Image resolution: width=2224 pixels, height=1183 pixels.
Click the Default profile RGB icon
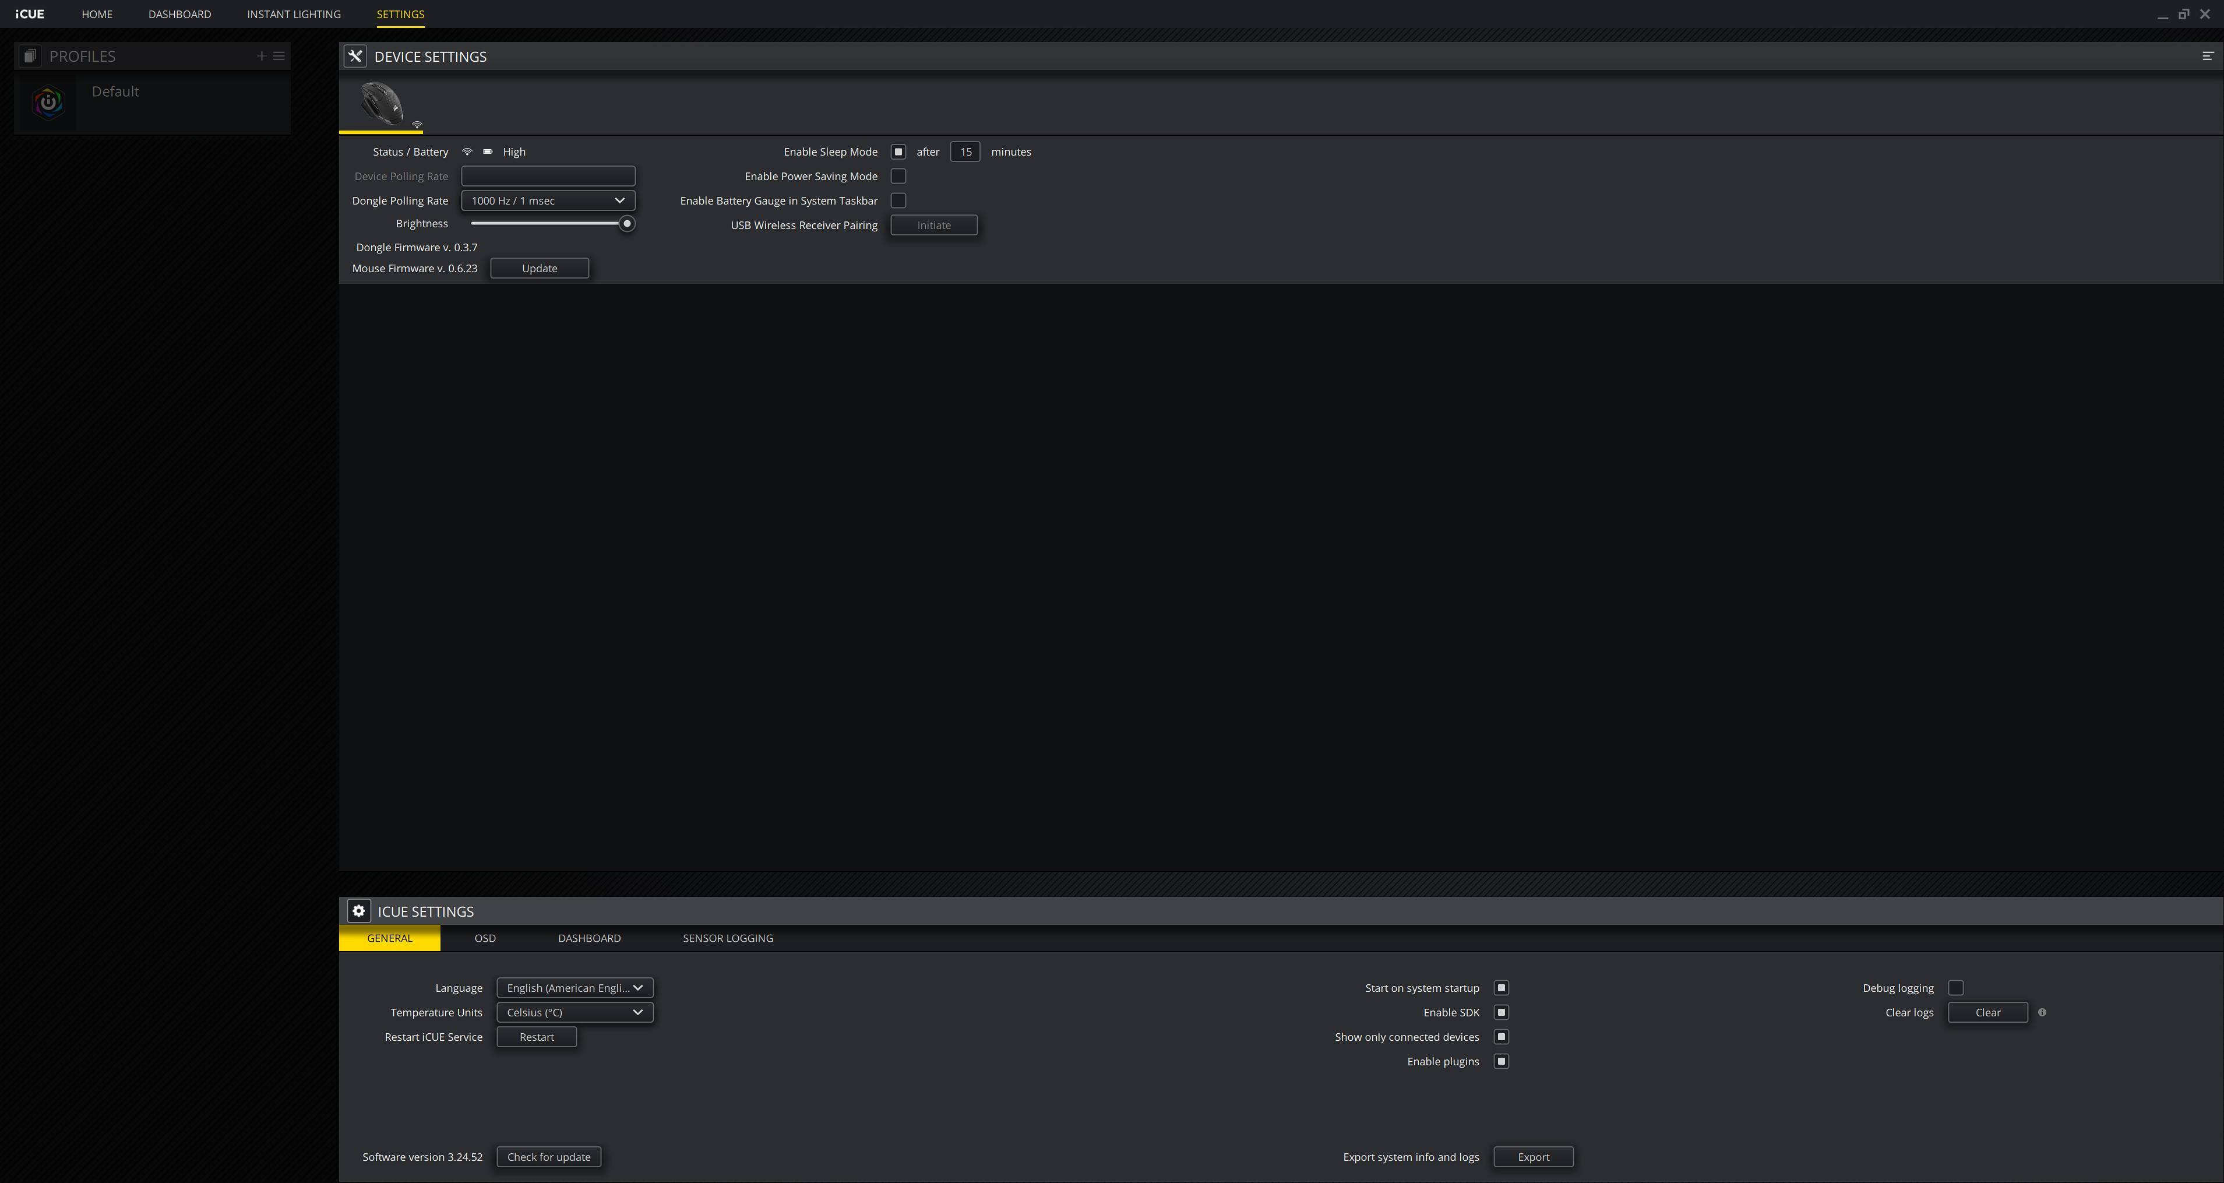pos(48,103)
